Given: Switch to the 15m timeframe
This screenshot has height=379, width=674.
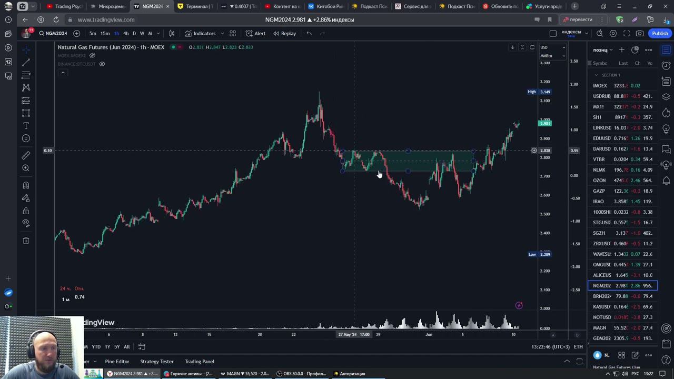Looking at the screenshot, I should pyautogui.click(x=105, y=33).
